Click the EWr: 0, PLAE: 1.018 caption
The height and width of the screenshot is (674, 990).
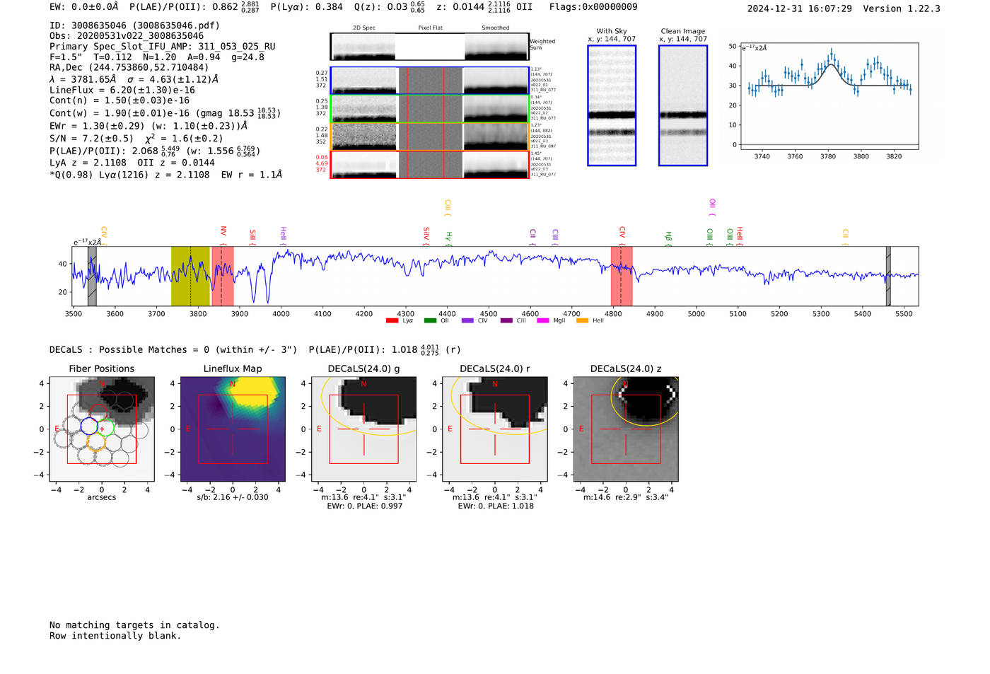[495, 506]
